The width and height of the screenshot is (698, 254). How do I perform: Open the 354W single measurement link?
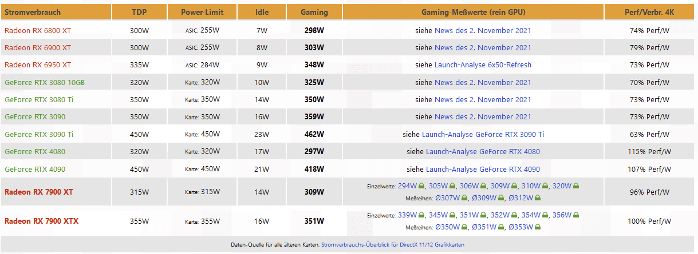point(531,215)
